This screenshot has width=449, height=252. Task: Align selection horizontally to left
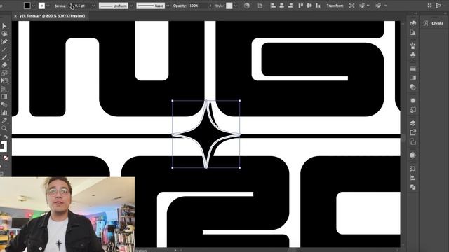(273, 6)
